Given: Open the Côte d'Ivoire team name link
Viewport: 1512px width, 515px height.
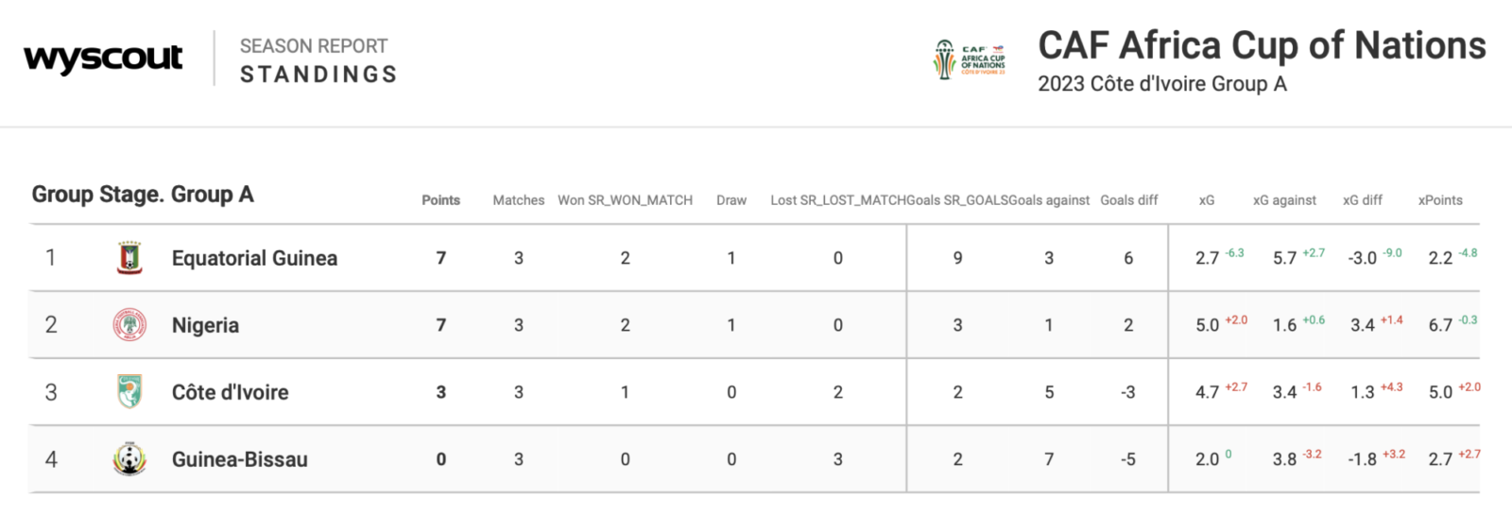Looking at the screenshot, I should (x=230, y=392).
